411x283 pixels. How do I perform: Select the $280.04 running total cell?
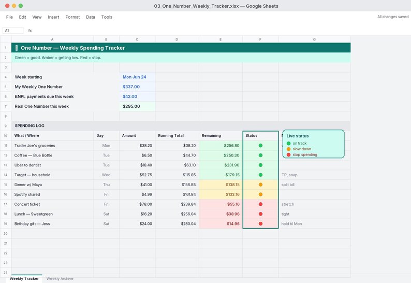coord(177,224)
